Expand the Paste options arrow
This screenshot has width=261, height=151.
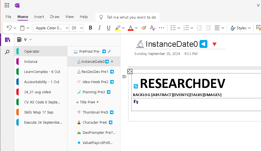(x=28, y=28)
